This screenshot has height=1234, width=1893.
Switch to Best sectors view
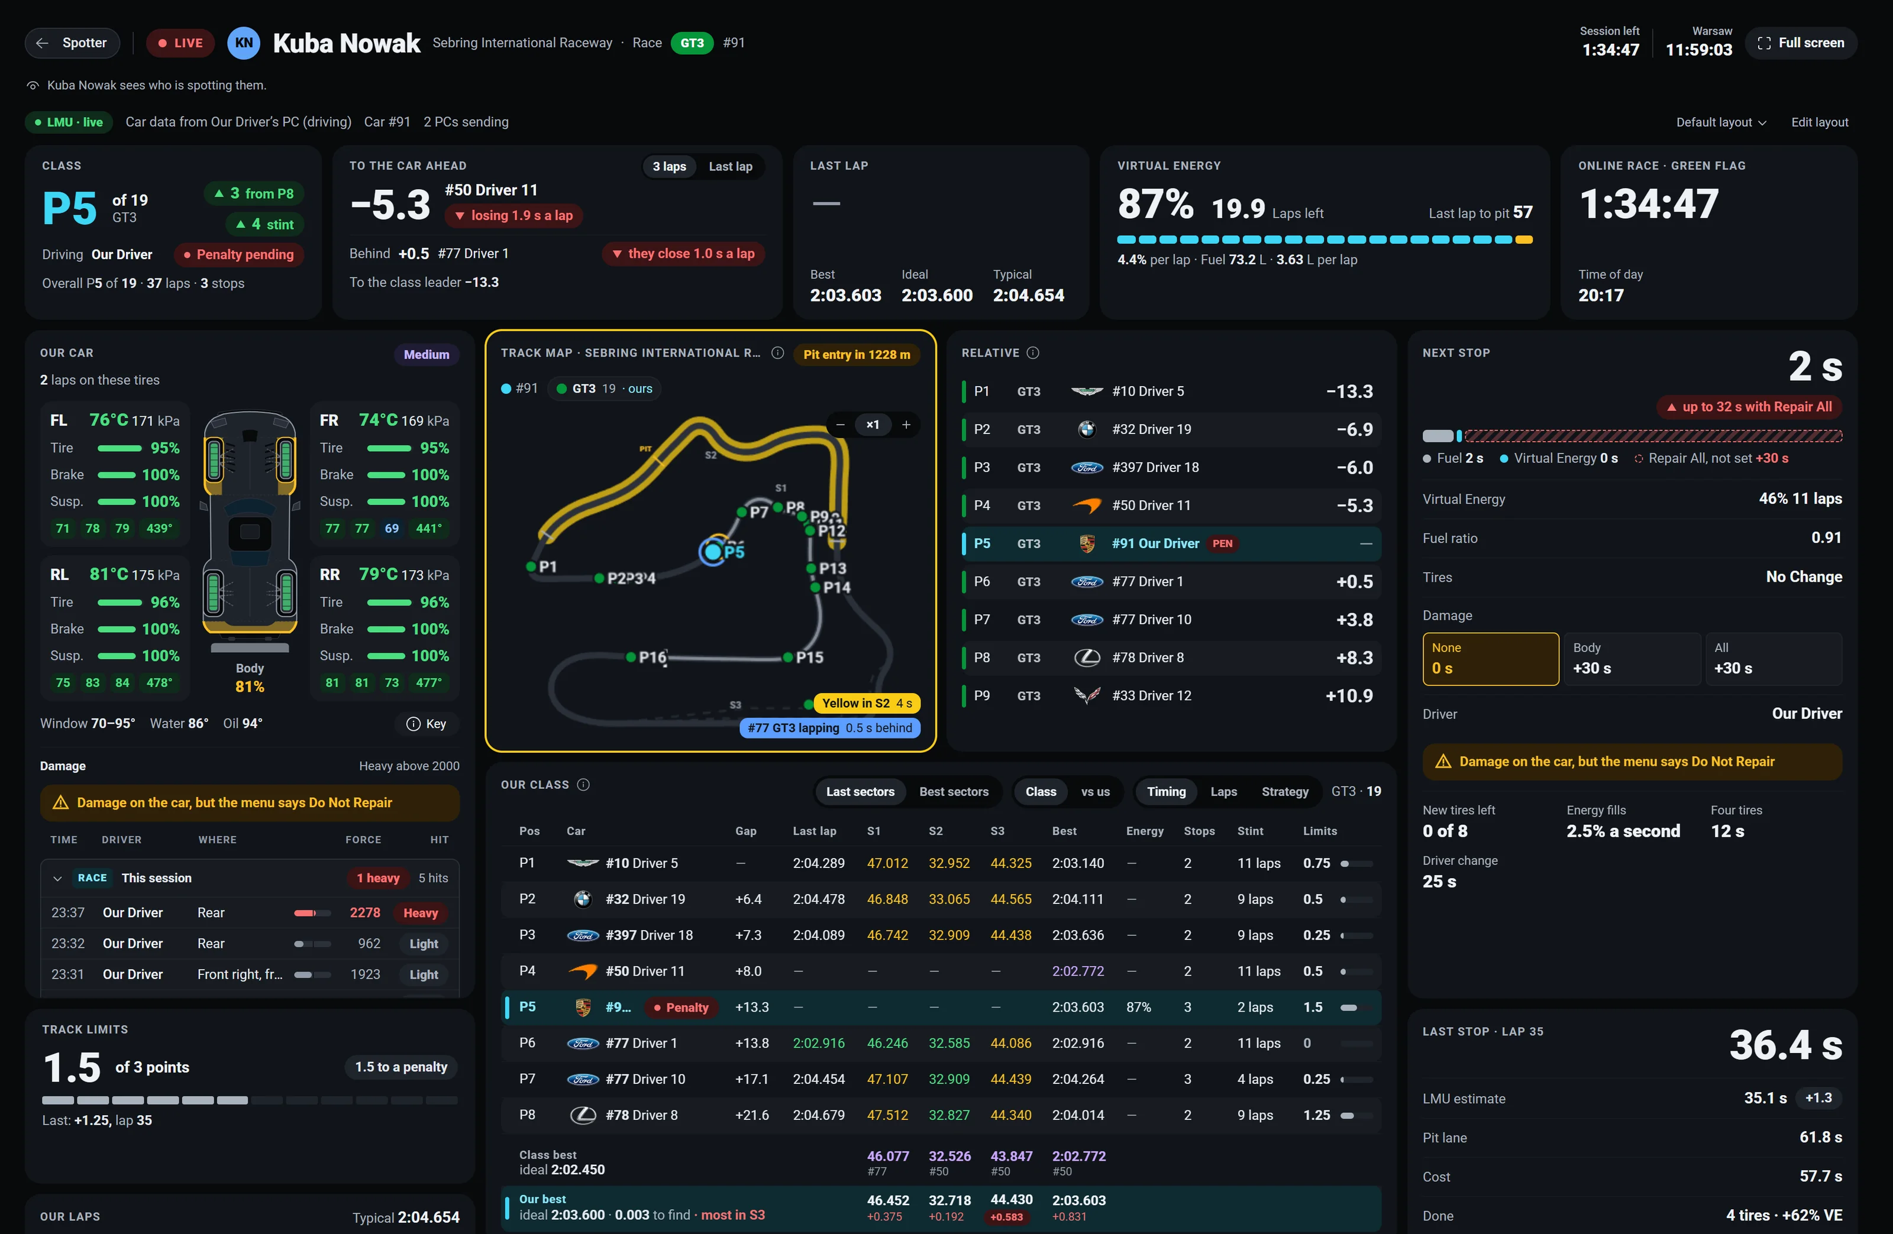click(x=954, y=792)
